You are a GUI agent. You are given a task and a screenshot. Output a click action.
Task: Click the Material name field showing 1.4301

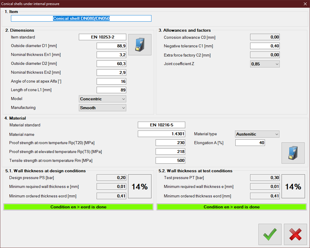(161, 134)
